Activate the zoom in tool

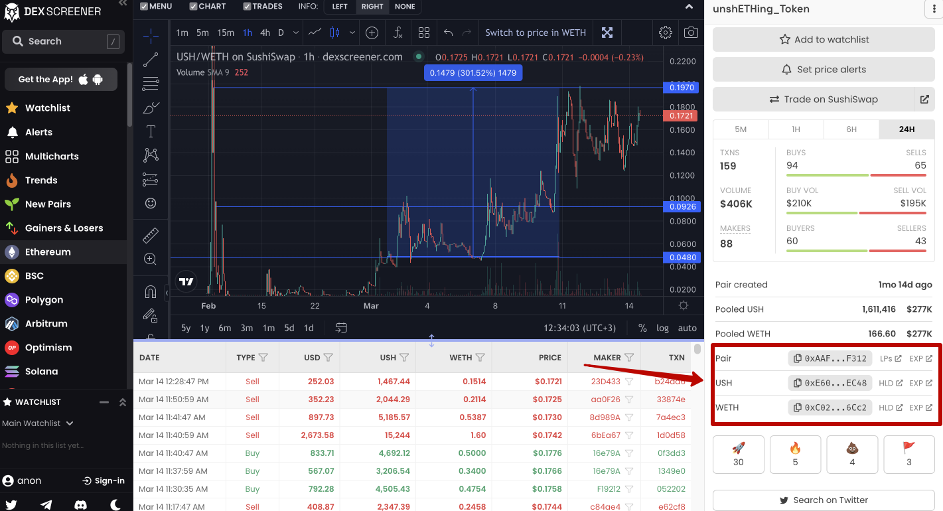tap(151, 259)
